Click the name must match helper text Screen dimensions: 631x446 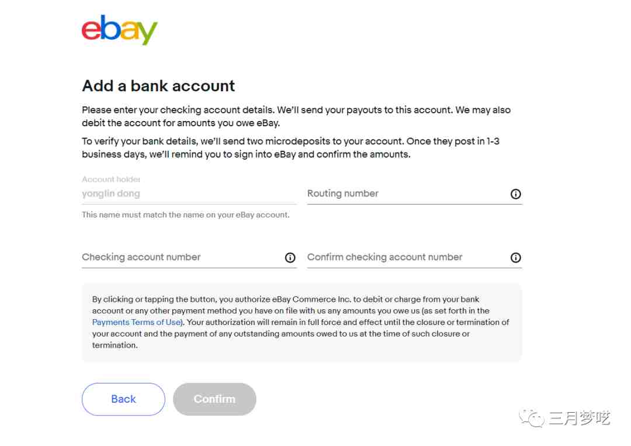click(186, 215)
